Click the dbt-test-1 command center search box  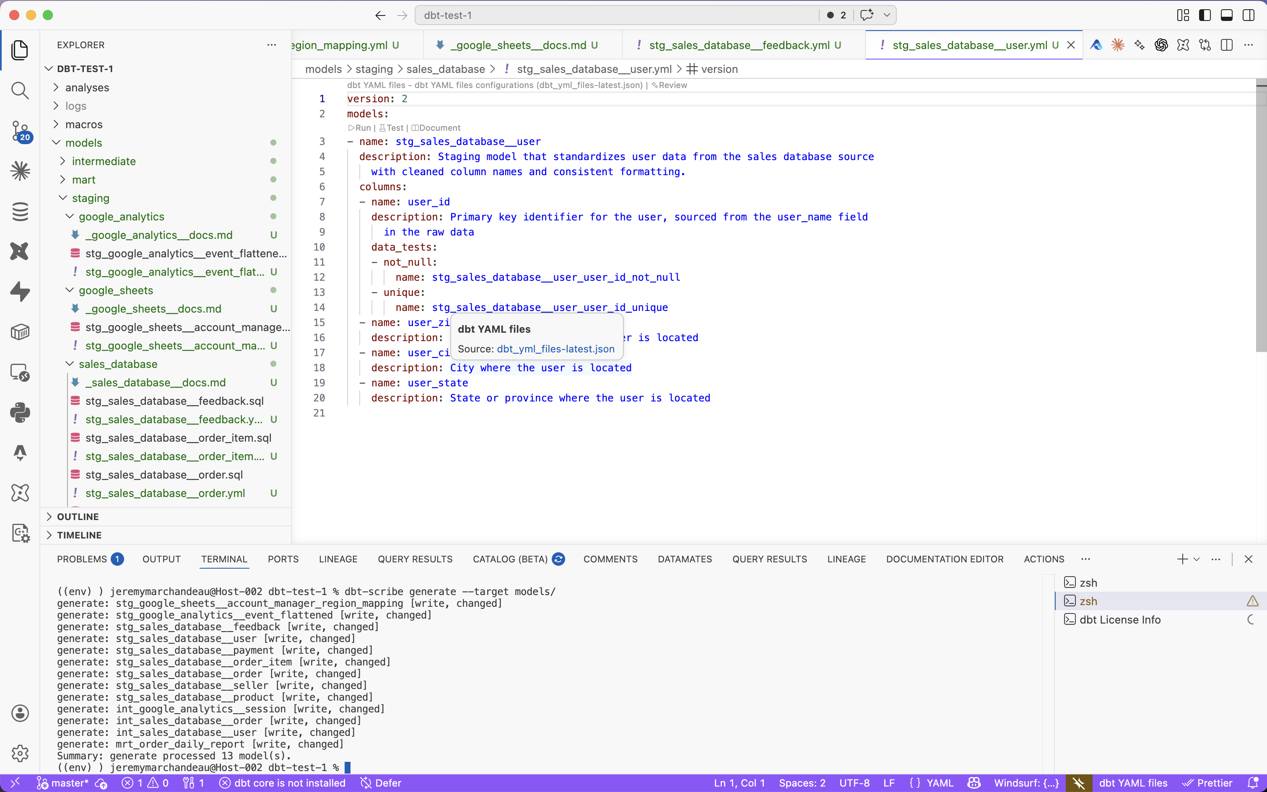616,15
